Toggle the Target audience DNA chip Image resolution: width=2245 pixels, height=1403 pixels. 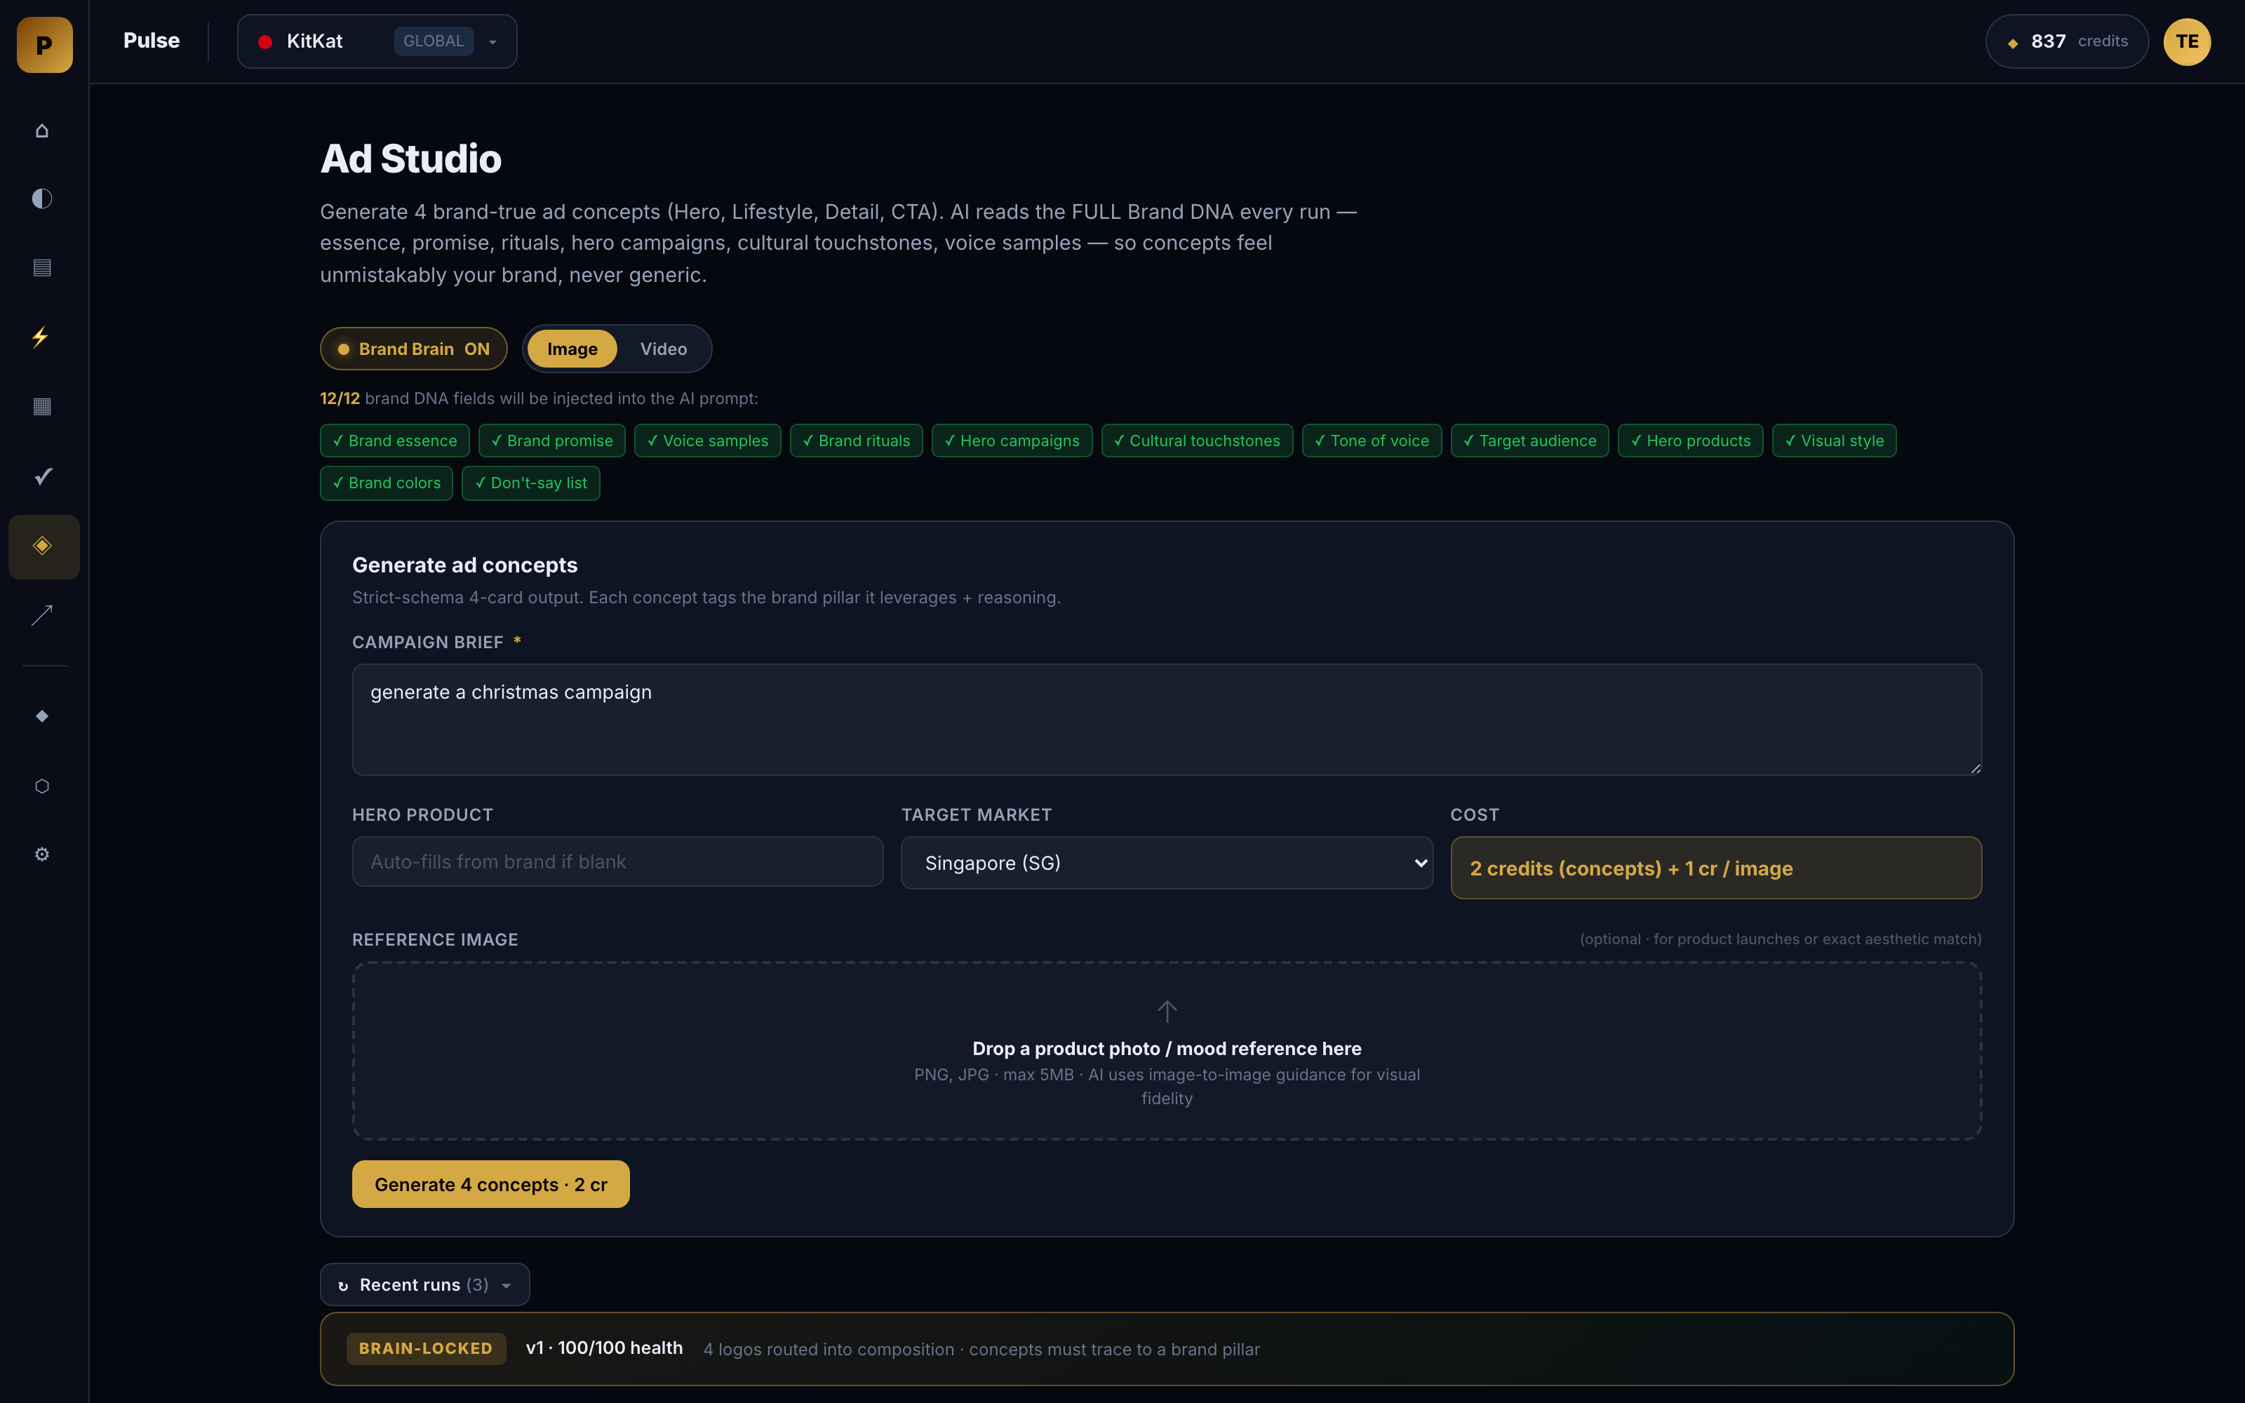1529,441
